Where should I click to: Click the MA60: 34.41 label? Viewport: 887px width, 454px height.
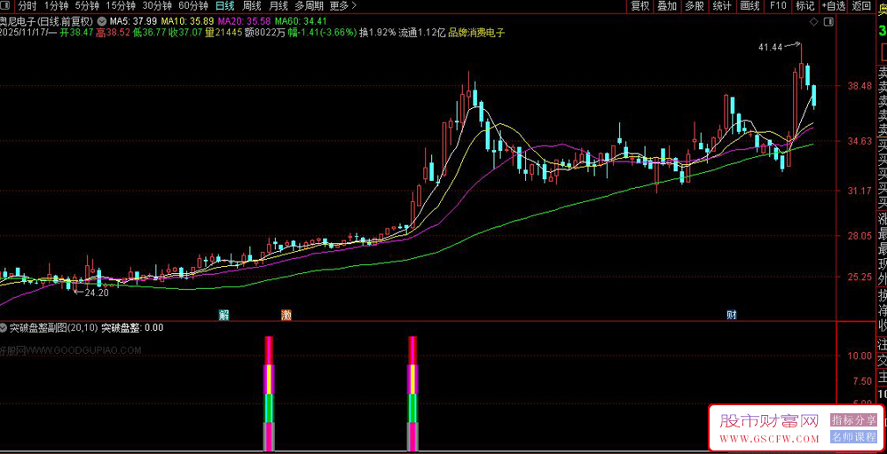pos(302,21)
